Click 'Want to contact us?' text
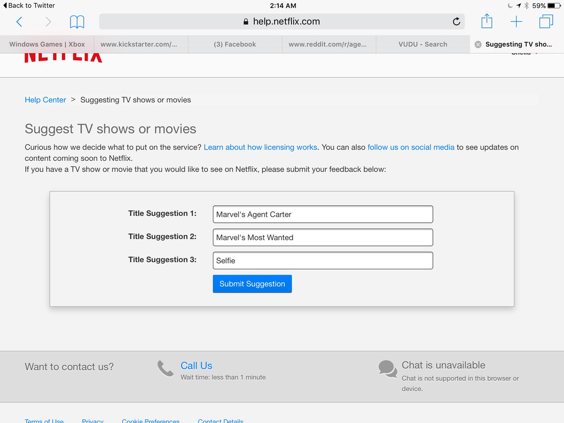This screenshot has height=423, width=564. coord(69,367)
